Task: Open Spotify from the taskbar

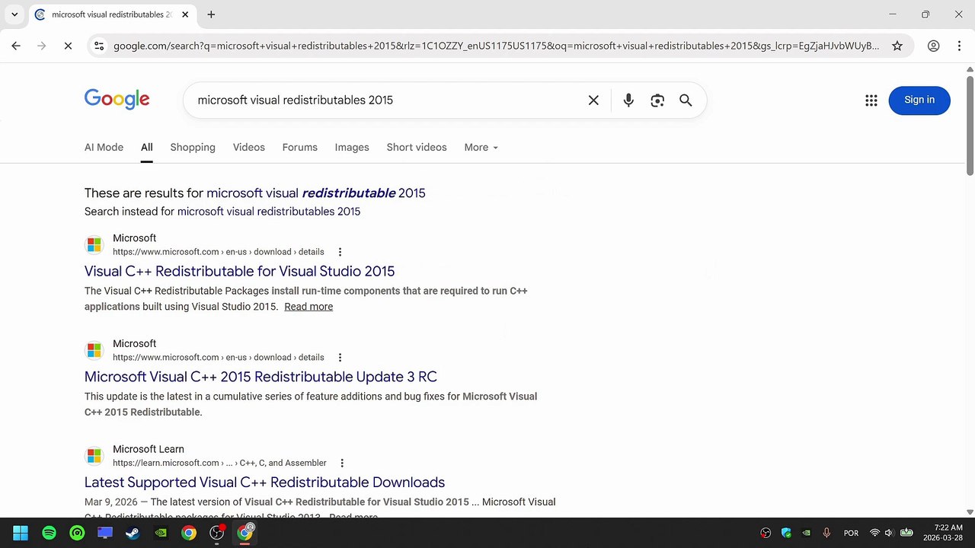Action: [x=49, y=533]
